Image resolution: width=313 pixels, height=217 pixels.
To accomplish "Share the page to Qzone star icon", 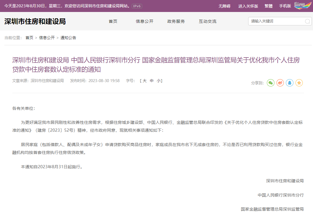I will pyautogui.click(x=299, y=83).
